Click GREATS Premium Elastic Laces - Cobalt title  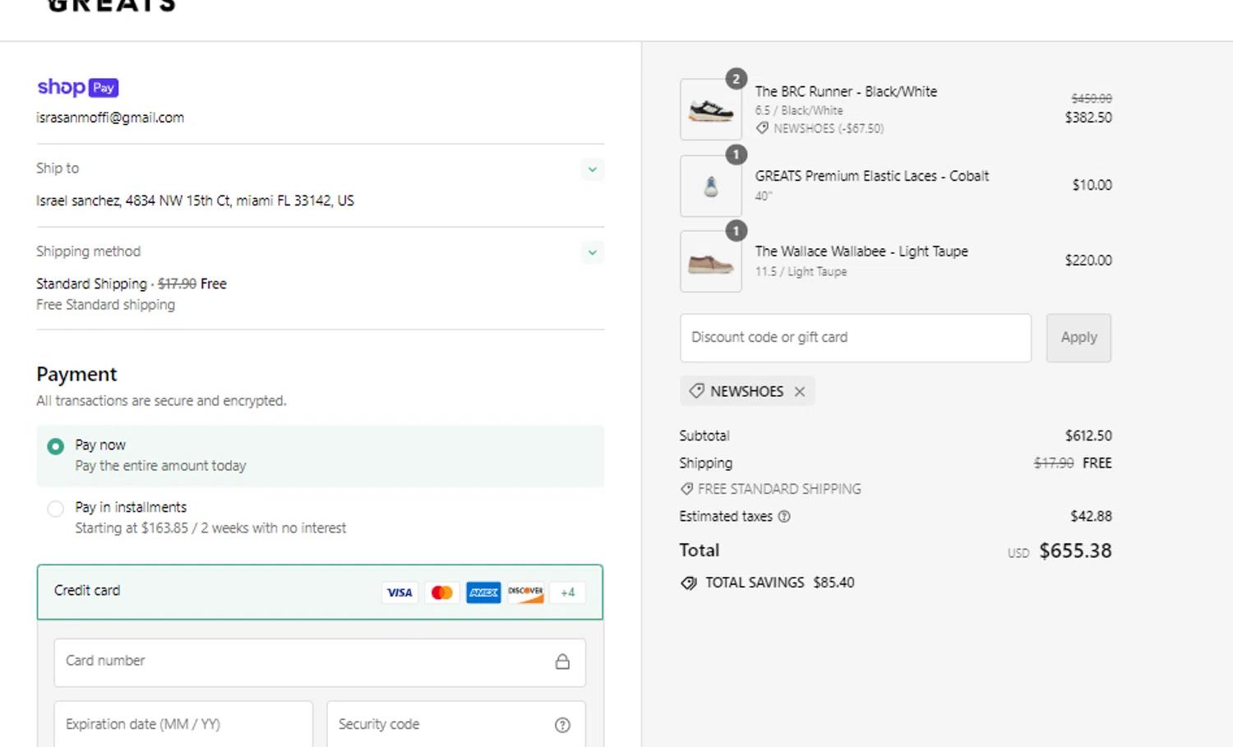872,176
